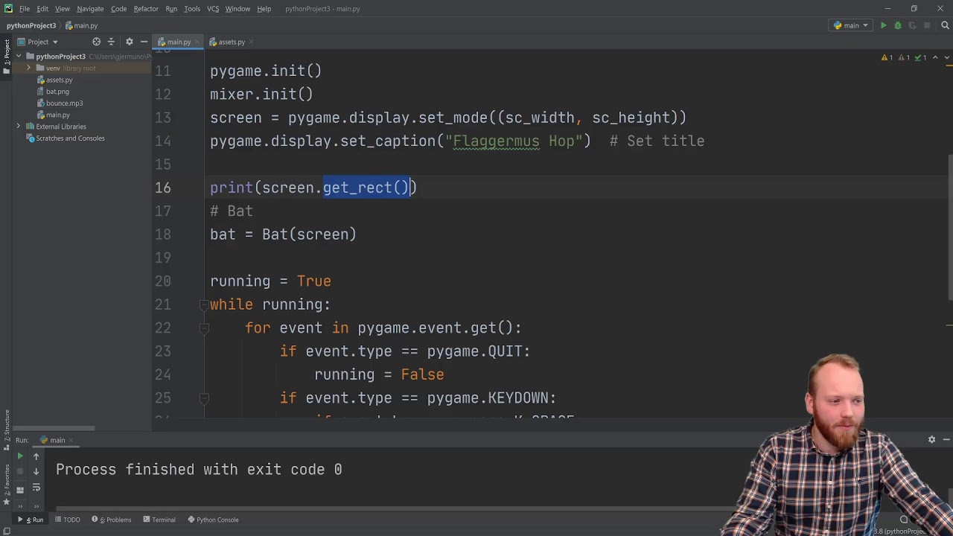Open Project panel settings gear
The image size is (953, 536).
129,42
